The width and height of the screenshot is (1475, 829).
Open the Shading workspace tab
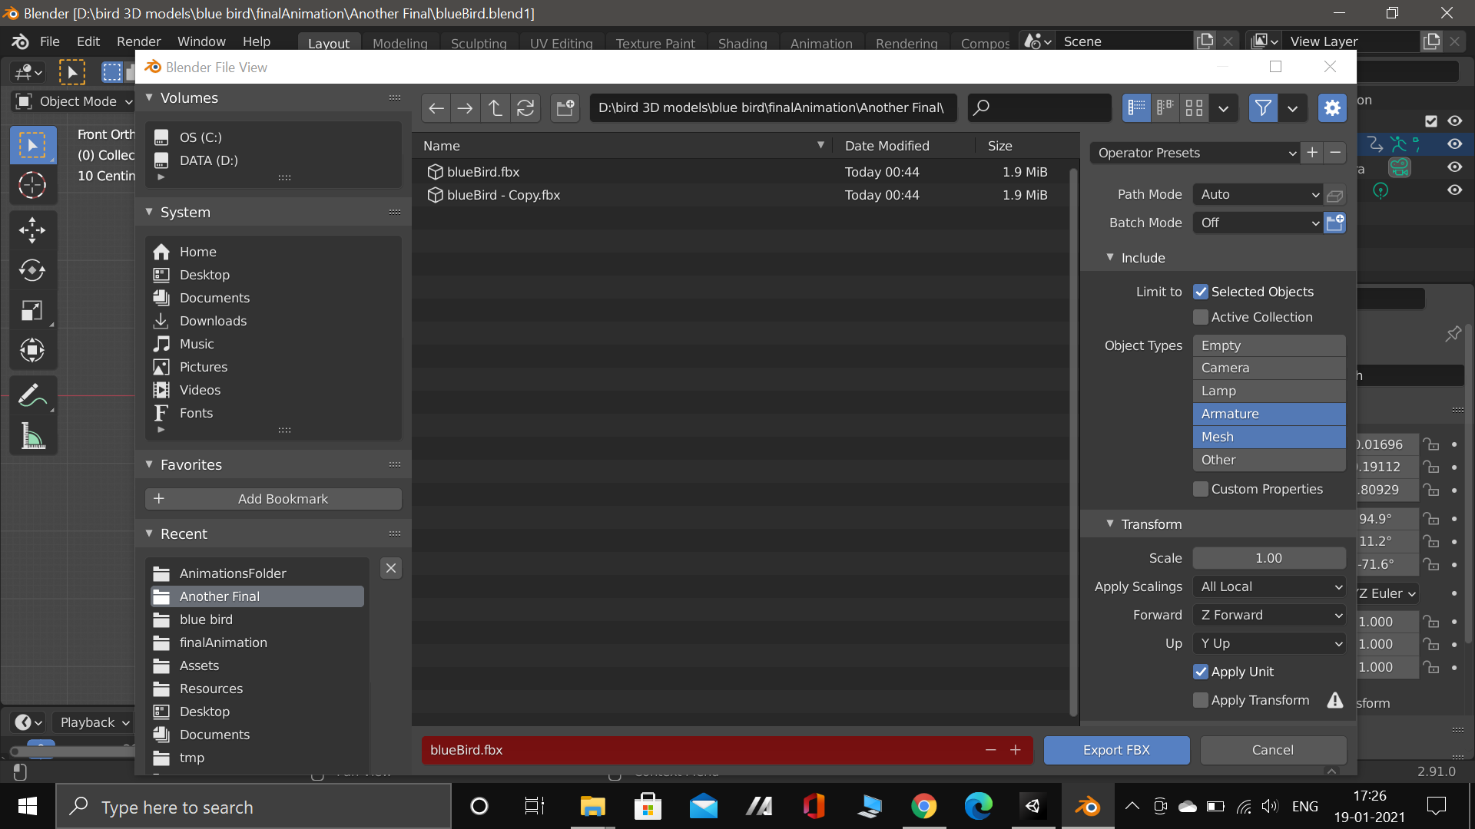click(742, 44)
